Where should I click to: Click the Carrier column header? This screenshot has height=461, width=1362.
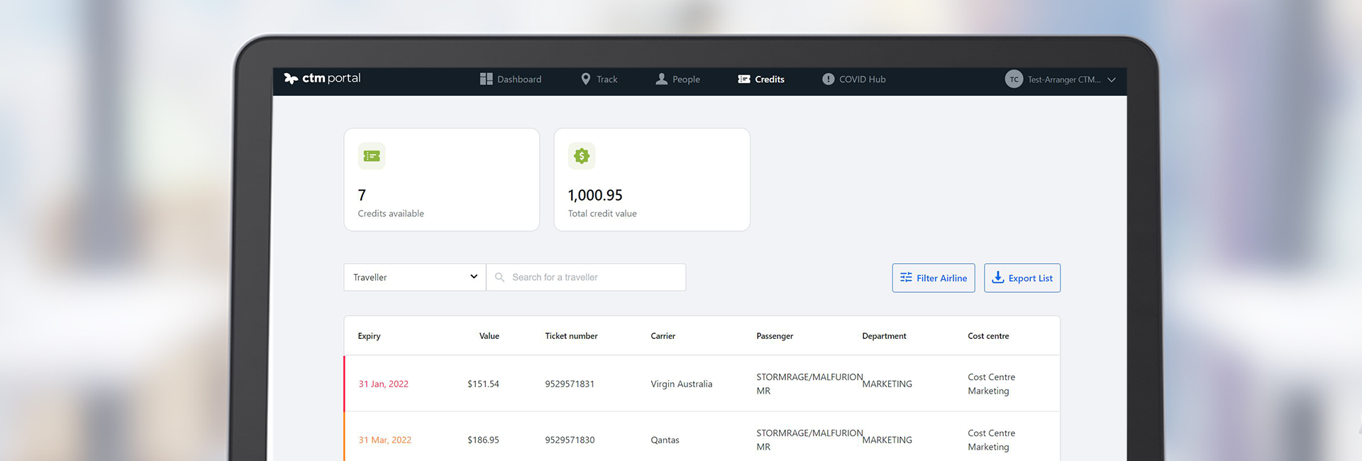pyautogui.click(x=663, y=336)
